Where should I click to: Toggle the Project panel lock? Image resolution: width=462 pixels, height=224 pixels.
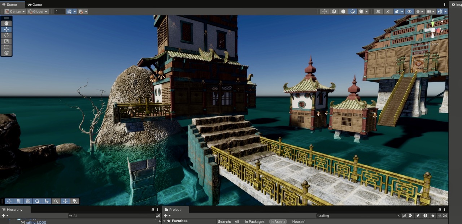tap(440, 210)
